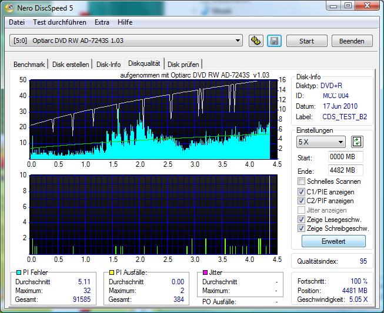The height and width of the screenshot is (313, 384).
Task: Toggle Zeige Lesegeschw. checkbox
Action: (x=301, y=220)
